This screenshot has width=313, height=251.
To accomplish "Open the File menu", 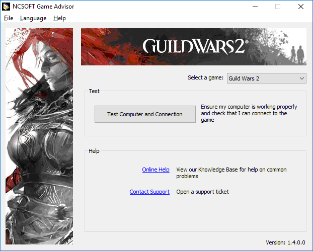I will point(9,18).
